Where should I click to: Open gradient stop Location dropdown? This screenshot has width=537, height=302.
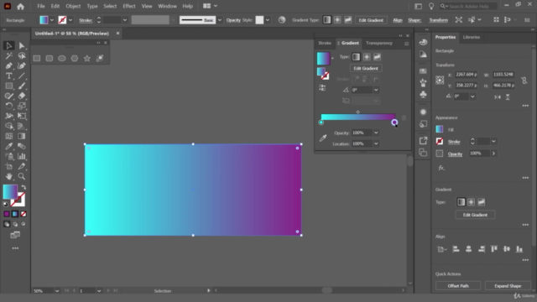376,143
